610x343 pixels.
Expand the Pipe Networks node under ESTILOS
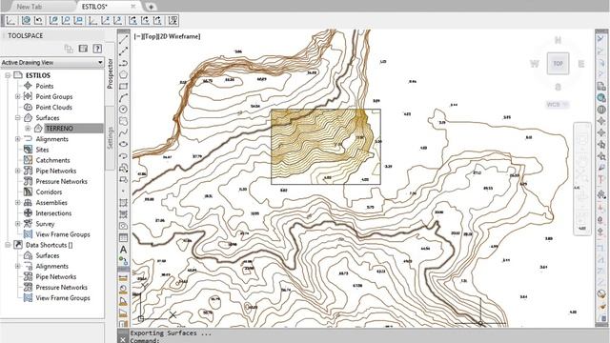coord(17,171)
